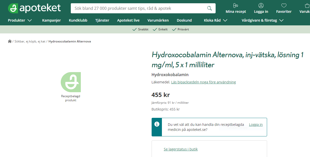Image resolution: width=310 pixels, height=157 pixels.
Task: Click the Receptbelagd produkt placeholder image
Action: click(x=71, y=82)
